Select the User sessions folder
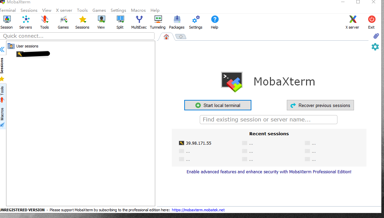Screen dimensions: 384x218 [x=23, y=46]
